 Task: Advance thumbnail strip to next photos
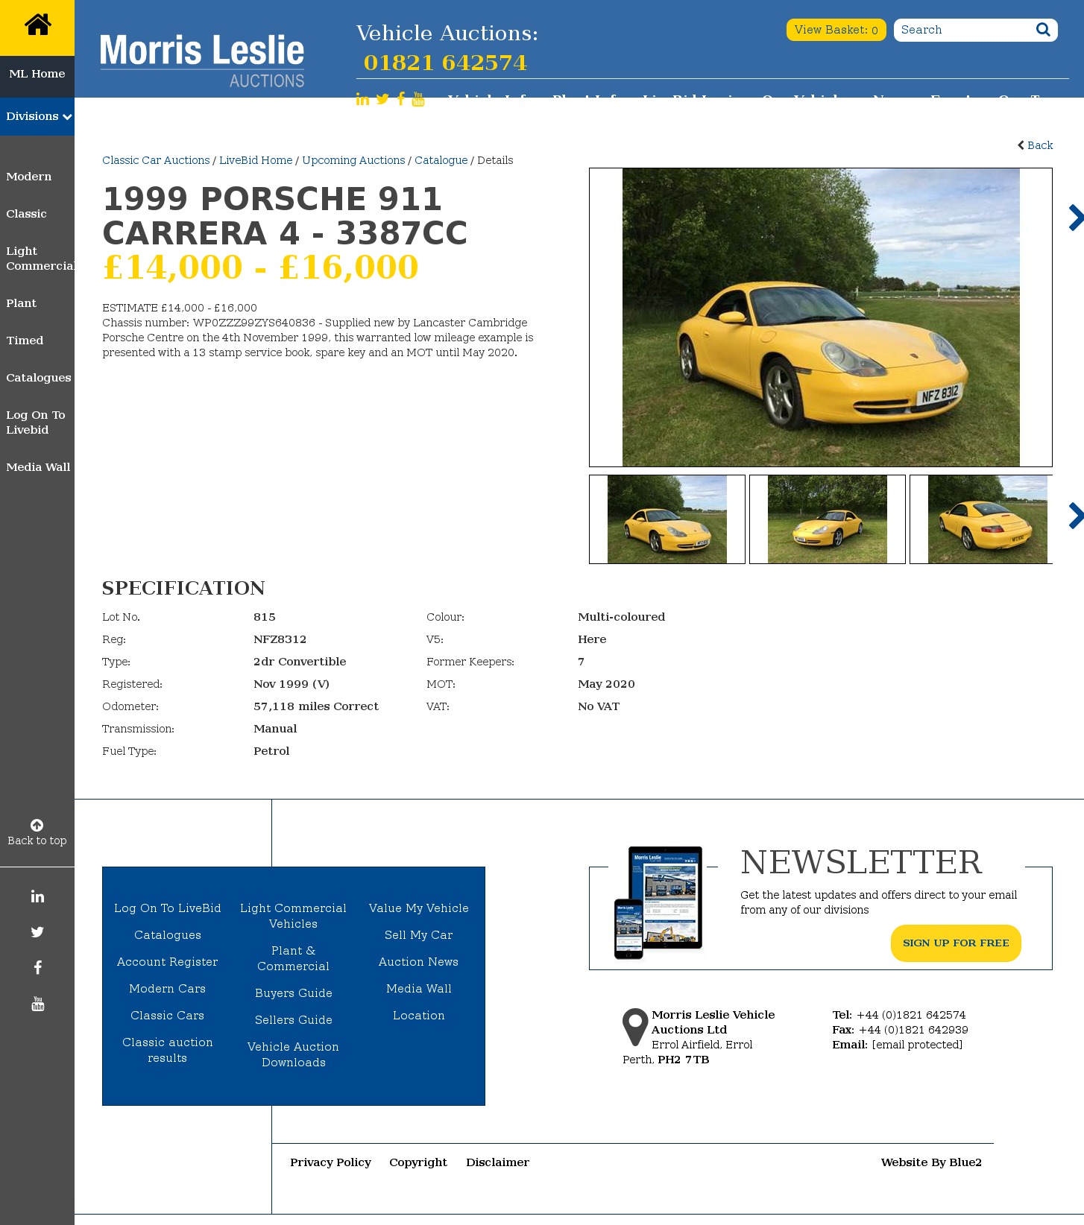pyautogui.click(x=1075, y=516)
